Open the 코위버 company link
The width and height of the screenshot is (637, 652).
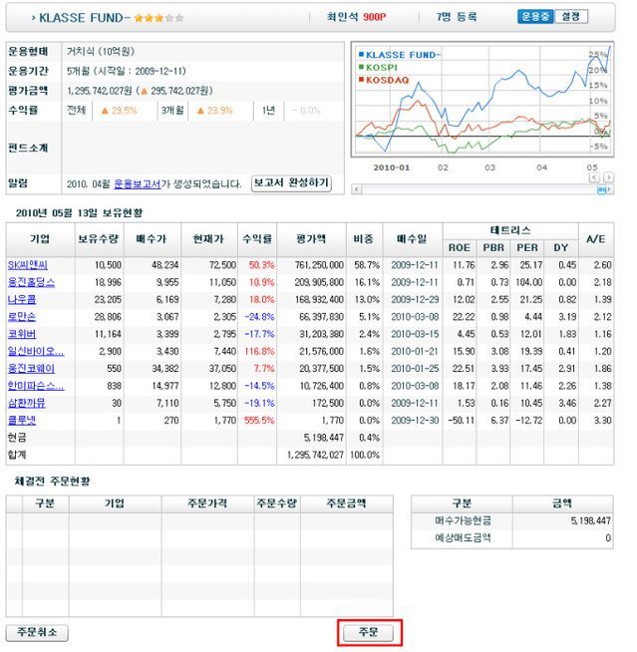pos(22,334)
